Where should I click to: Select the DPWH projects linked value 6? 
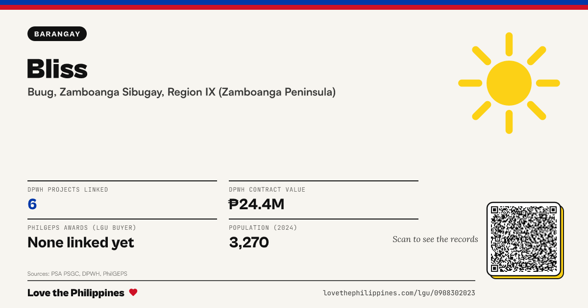32,204
